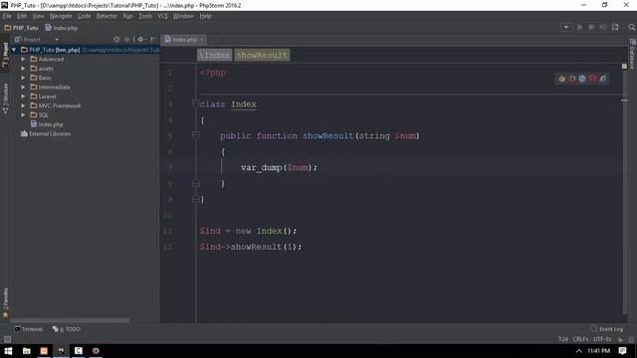637x358 pixels.
Task: Open file in Safari browser icon
Action: coord(582,79)
